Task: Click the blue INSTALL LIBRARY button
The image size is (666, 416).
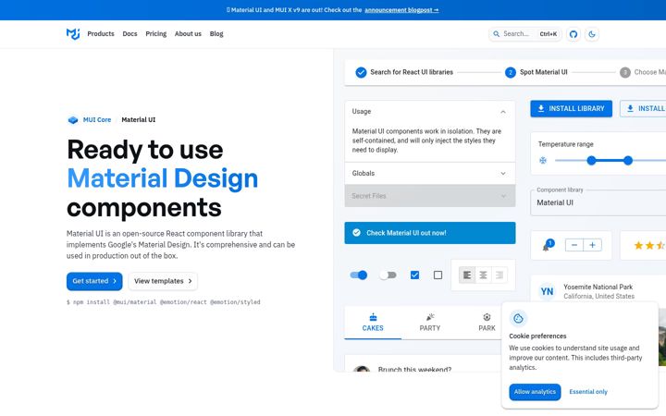Action: [571, 109]
